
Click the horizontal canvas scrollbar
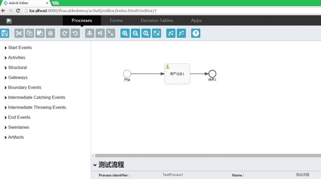208,156
